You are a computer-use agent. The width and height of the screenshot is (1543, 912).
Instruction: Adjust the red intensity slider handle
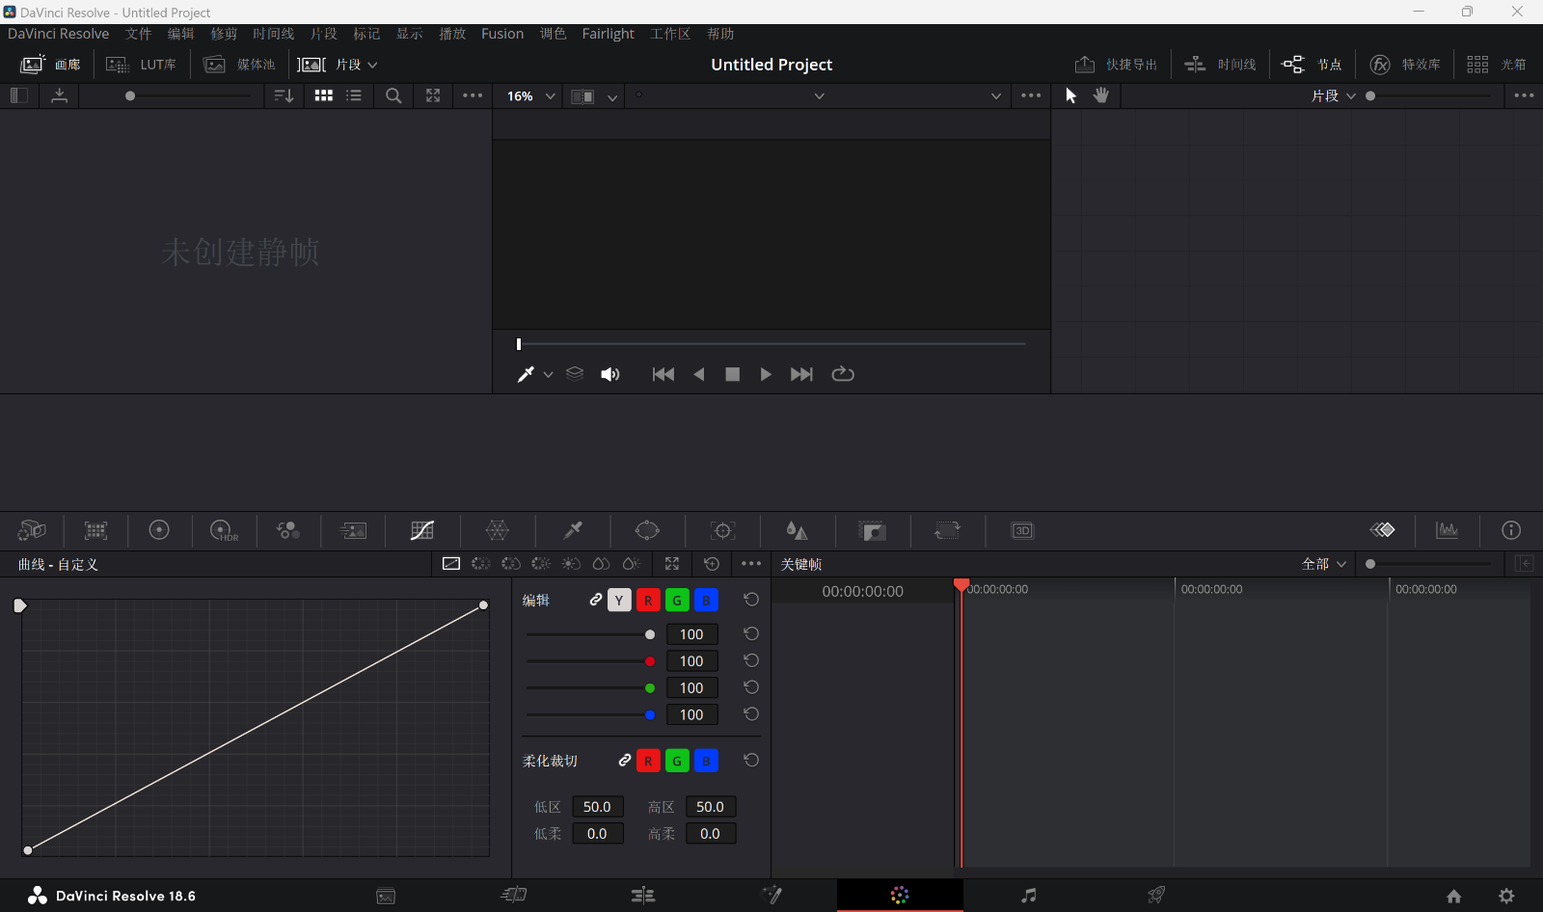(x=650, y=661)
